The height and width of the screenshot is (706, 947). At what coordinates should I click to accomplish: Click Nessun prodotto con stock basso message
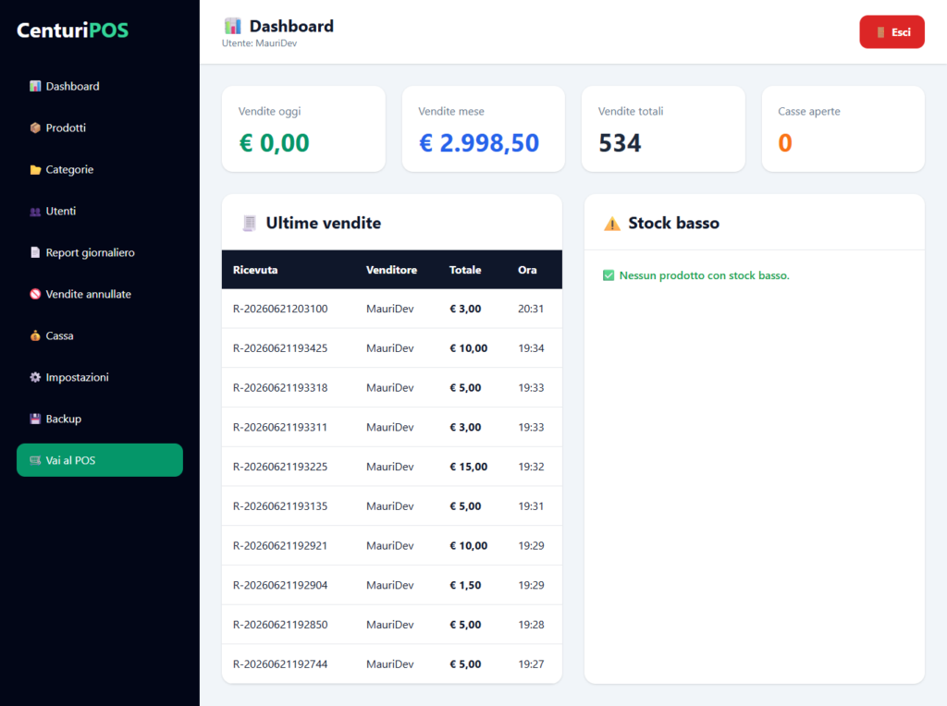(704, 275)
